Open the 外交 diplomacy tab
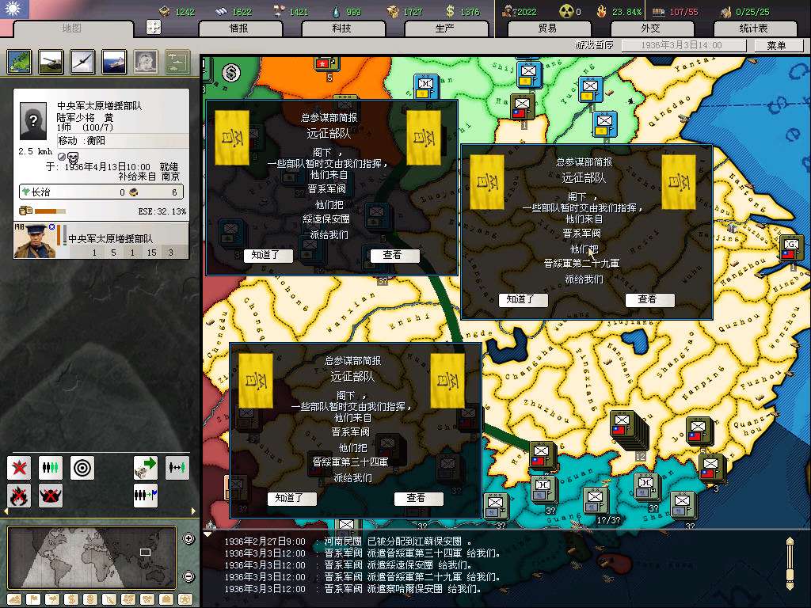This screenshot has height=608, width=811. [x=651, y=28]
